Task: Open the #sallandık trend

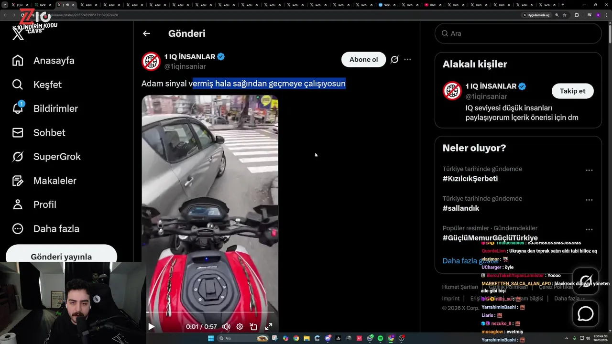Action: point(460,208)
